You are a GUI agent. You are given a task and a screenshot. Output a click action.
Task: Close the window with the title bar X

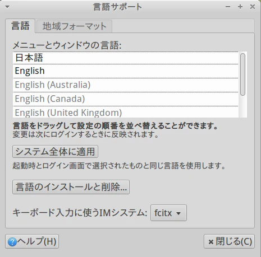pyautogui.click(x=253, y=7)
